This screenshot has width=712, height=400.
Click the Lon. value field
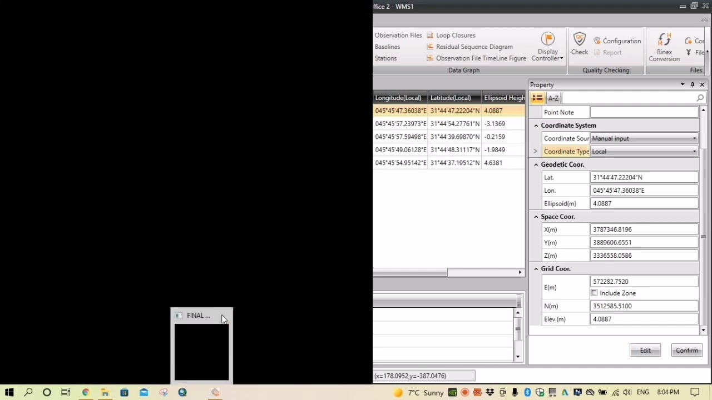coord(644,191)
